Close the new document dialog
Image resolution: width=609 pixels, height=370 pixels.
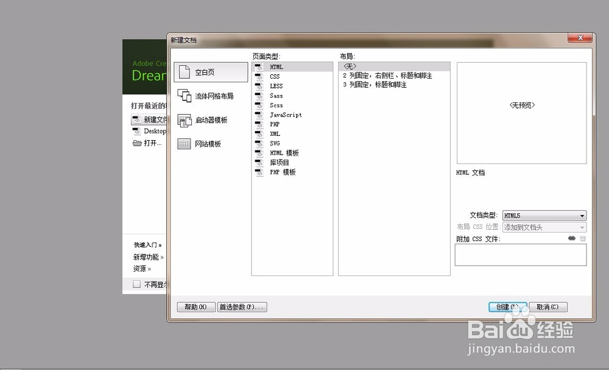[x=580, y=38]
